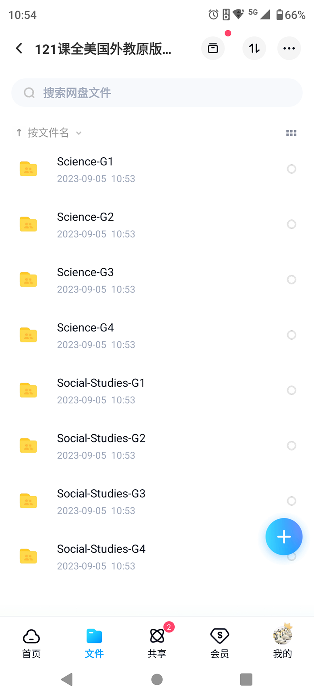
Task: Open the Science-G1 folder icon
Action: pos(28,169)
